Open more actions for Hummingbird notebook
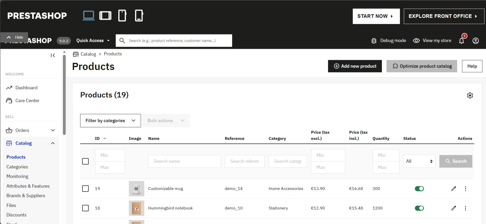 point(465,208)
